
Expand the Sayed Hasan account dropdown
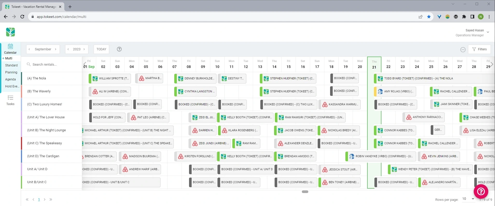click(x=488, y=32)
